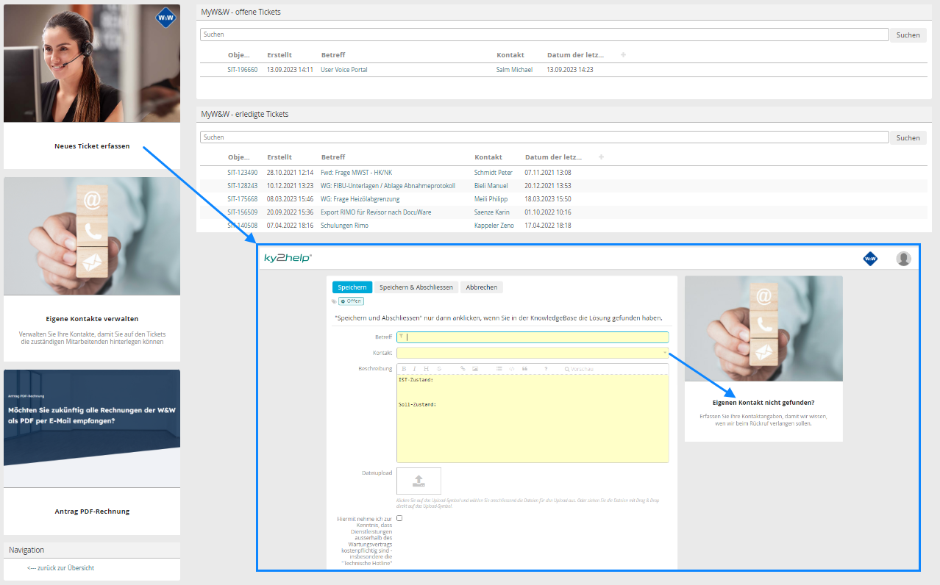Click Eigenen Kontakt nicht gefunden link
940x585 pixels.
pos(763,403)
